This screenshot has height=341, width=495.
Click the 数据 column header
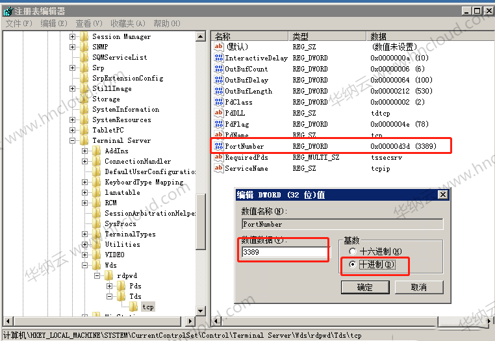click(x=429, y=36)
